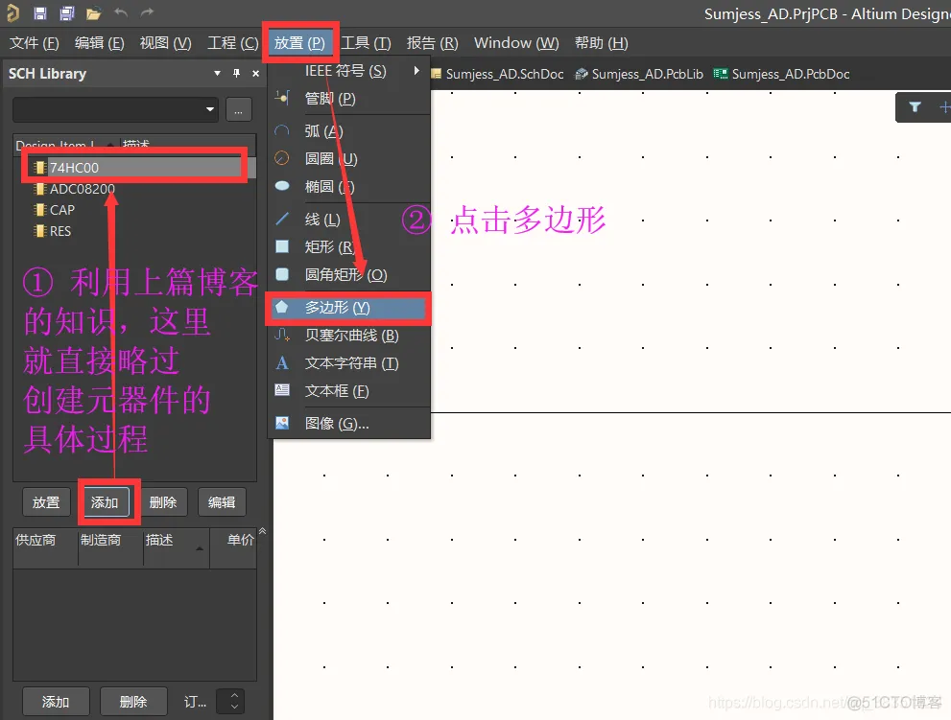Screen dimensions: 951x720
Task: Click 订... button at panel bottom
Action: coord(196,702)
